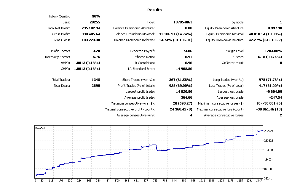Viewport: 308px width, 186px height.
Task: Click the Profit Factor statistic
Action: (x=96, y=51)
